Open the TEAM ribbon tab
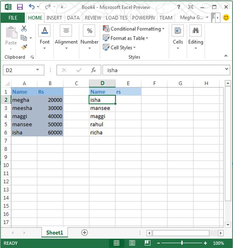The width and height of the screenshot is (233, 248). 166,18
